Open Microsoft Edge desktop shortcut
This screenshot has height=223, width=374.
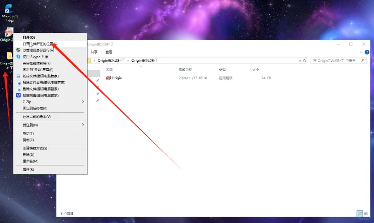click(9, 13)
